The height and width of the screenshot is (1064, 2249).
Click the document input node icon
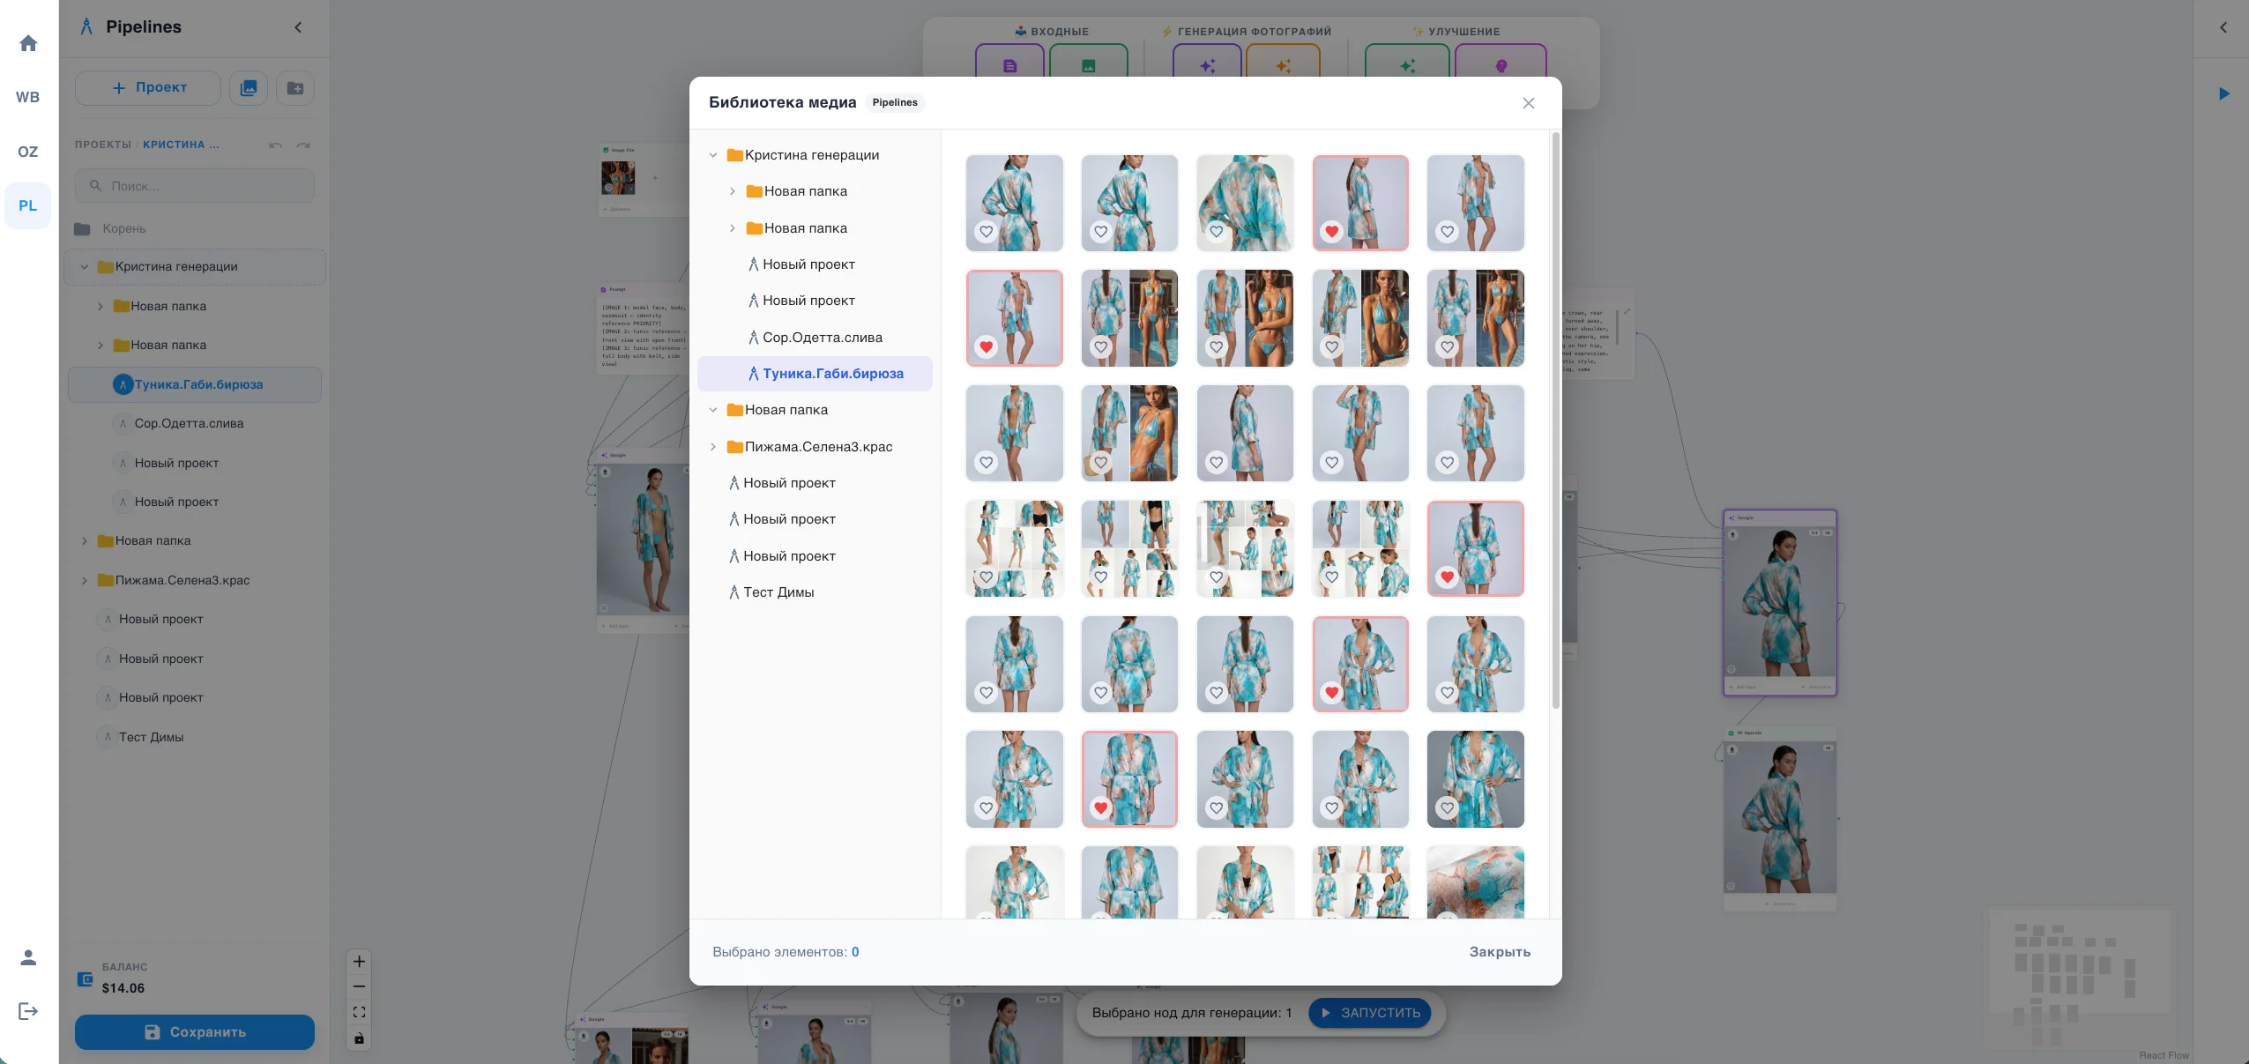tap(1010, 65)
